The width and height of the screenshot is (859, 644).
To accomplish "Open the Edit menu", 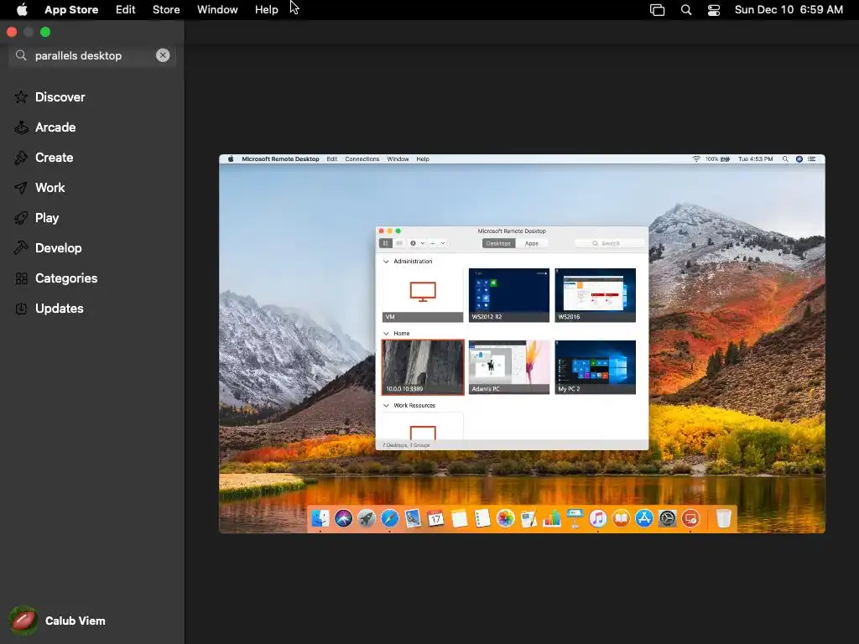I will pos(126,9).
